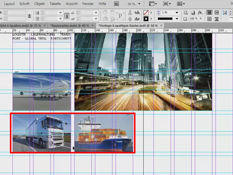Image resolution: width=233 pixels, height=175 pixels.
Task: Expand the stroke color flyout arrow
Action: tap(151, 19)
